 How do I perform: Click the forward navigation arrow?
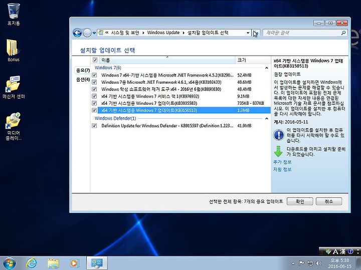click(x=87, y=33)
